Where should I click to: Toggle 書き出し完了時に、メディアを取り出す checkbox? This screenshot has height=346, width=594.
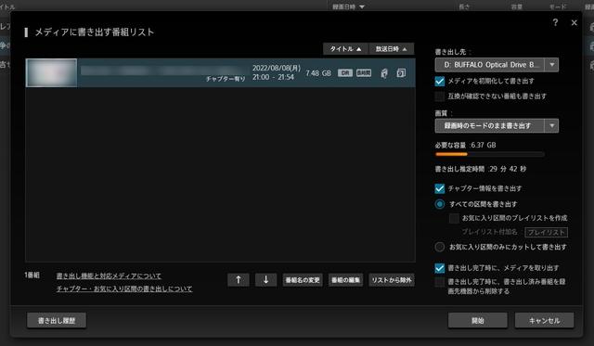[439, 268]
